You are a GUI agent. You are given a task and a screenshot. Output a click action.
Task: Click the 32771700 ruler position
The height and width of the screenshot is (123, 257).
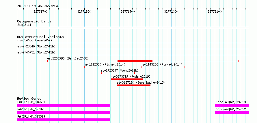40,11
